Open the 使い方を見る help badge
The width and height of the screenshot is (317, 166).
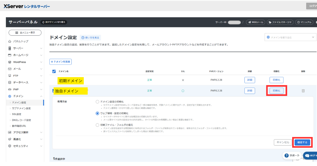(x=90, y=38)
